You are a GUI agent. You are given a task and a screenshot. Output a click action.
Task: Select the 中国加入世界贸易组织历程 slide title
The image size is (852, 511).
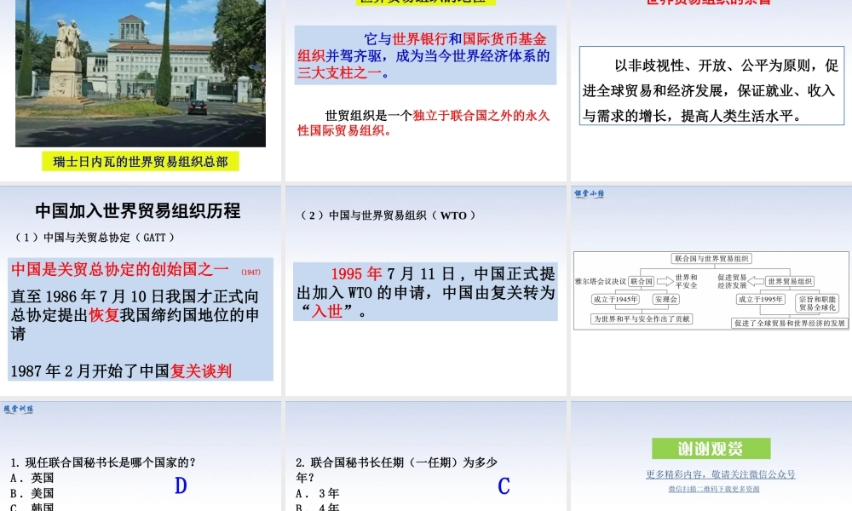pyautogui.click(x=138, y=210)
